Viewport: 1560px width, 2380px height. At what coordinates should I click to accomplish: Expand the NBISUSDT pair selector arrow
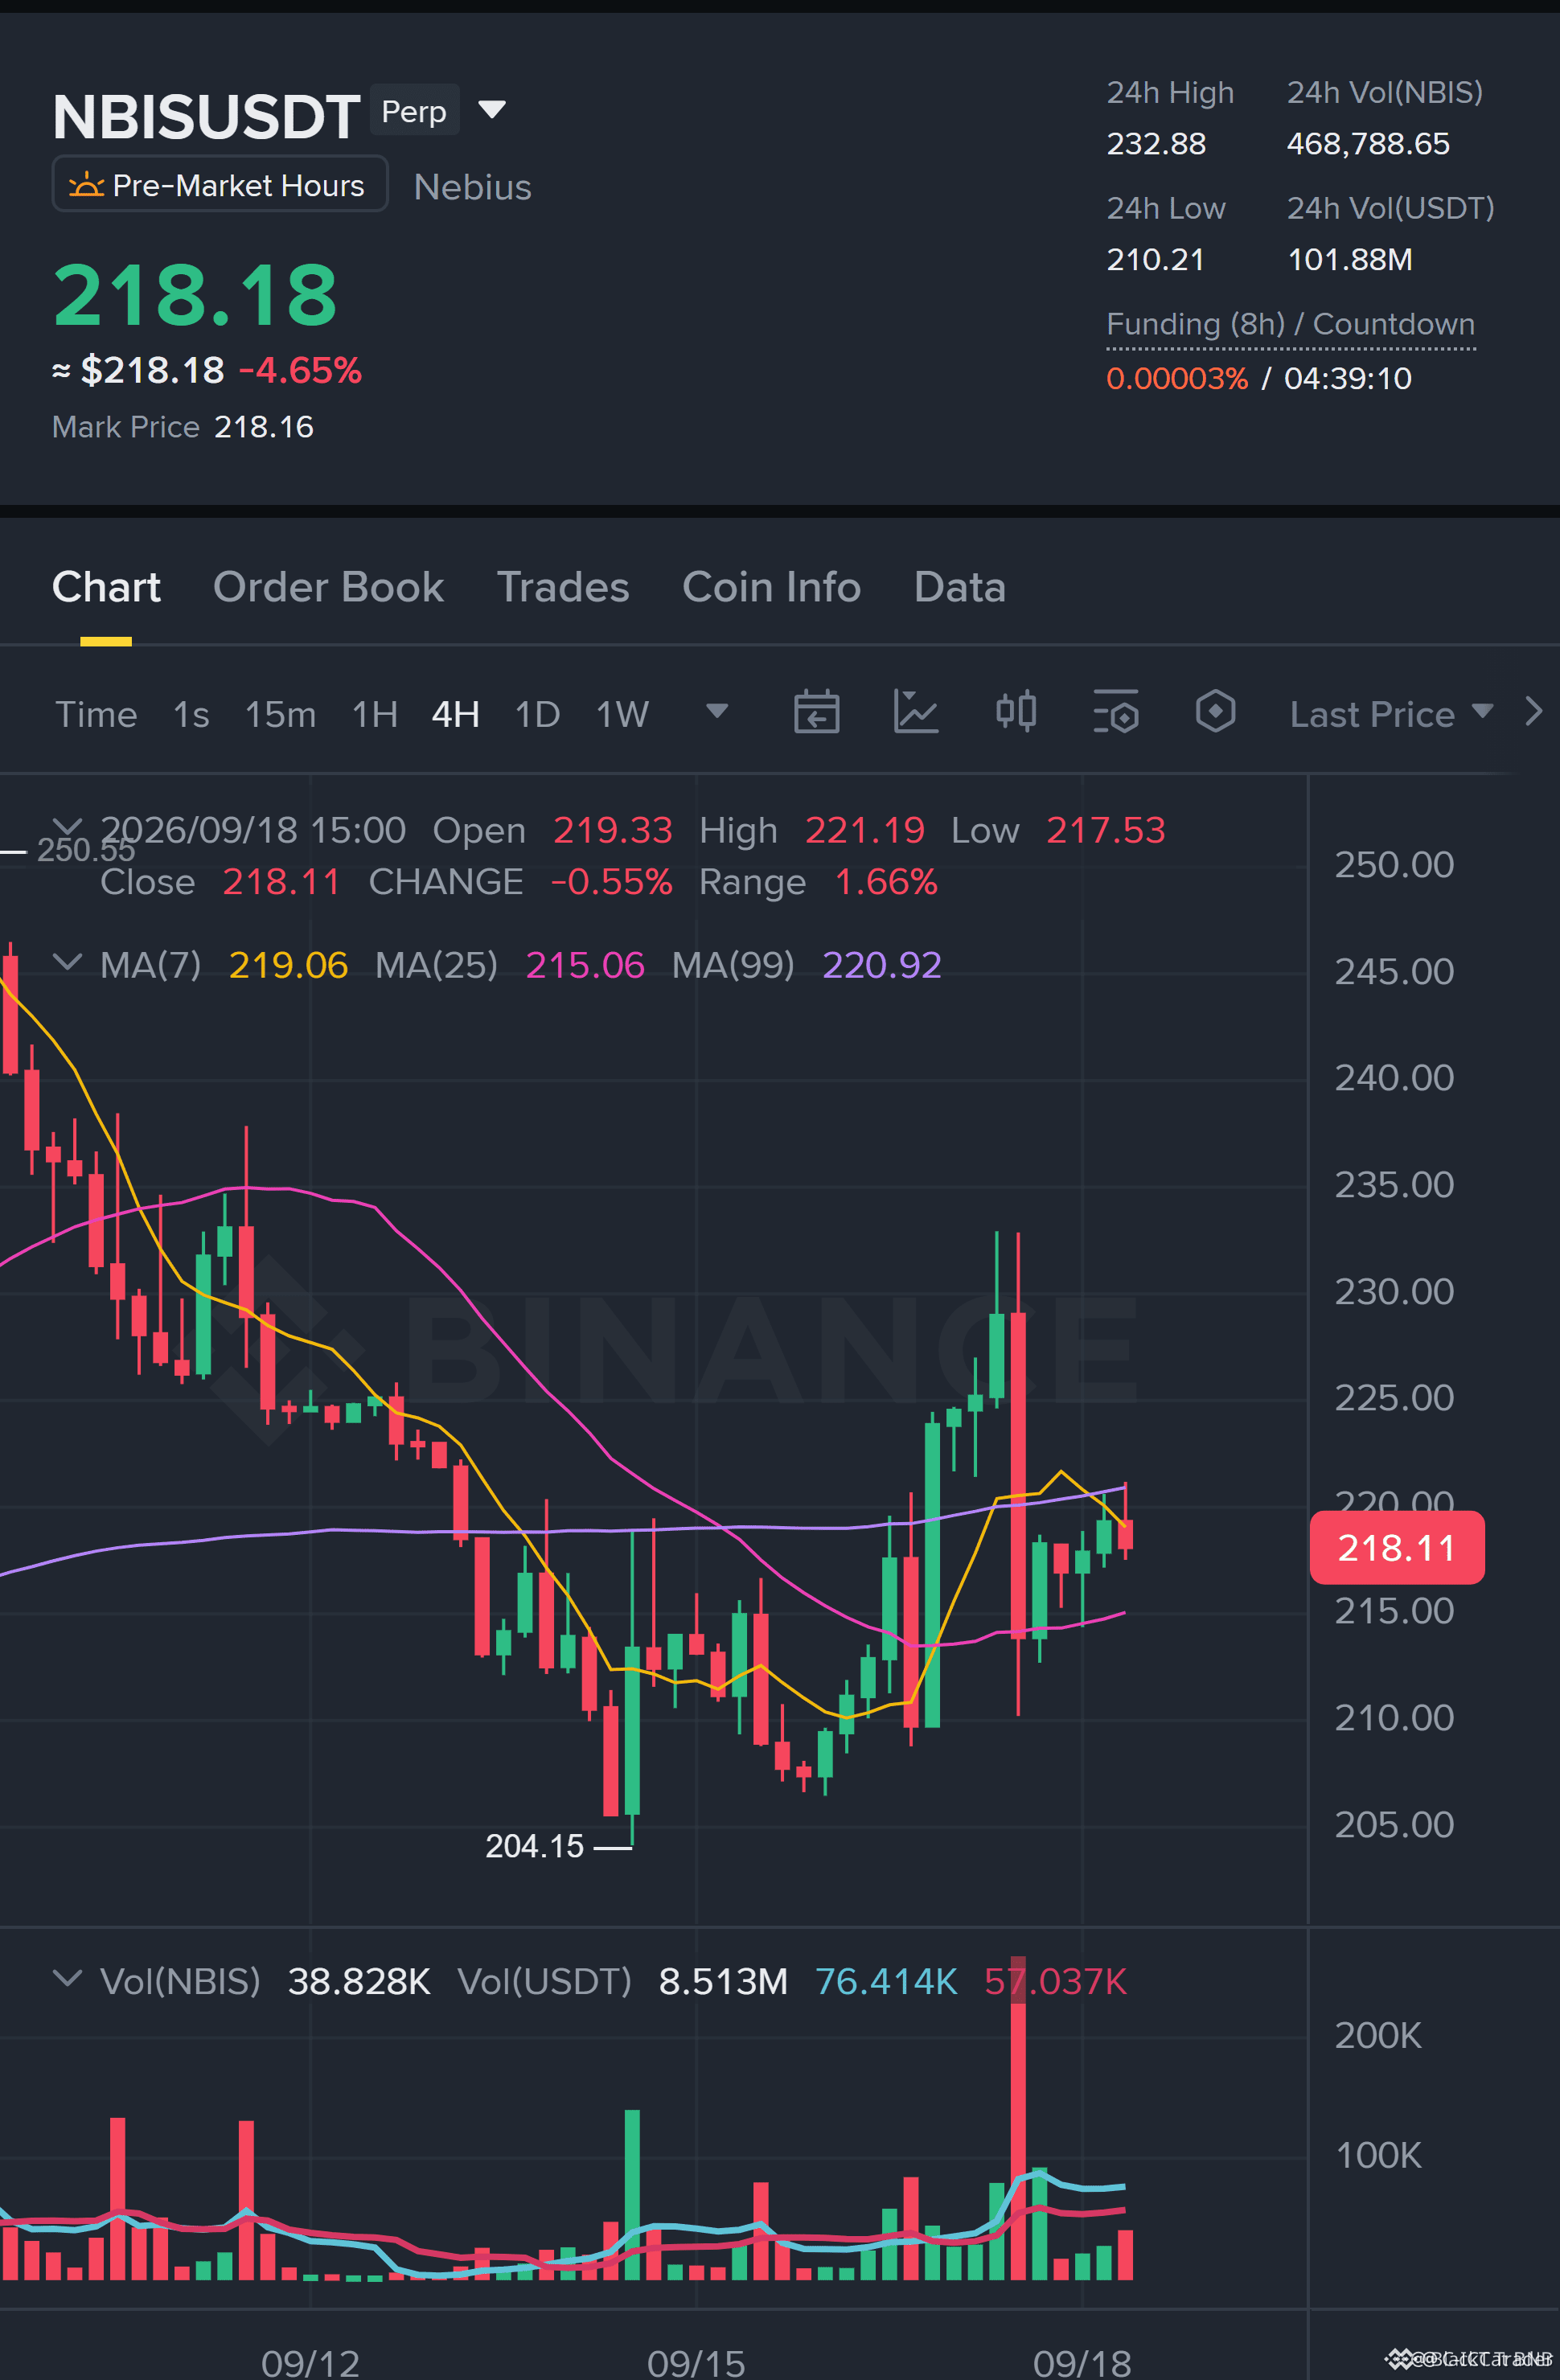point(491,109)
